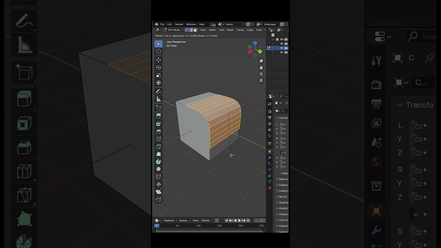Select the Bevel tool
The image size is (441, 248).
(158, 131)
